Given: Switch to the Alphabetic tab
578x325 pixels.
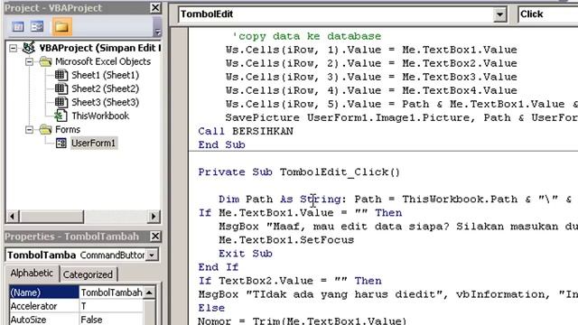Looking at the screenshot, I should tap(32, 273).
